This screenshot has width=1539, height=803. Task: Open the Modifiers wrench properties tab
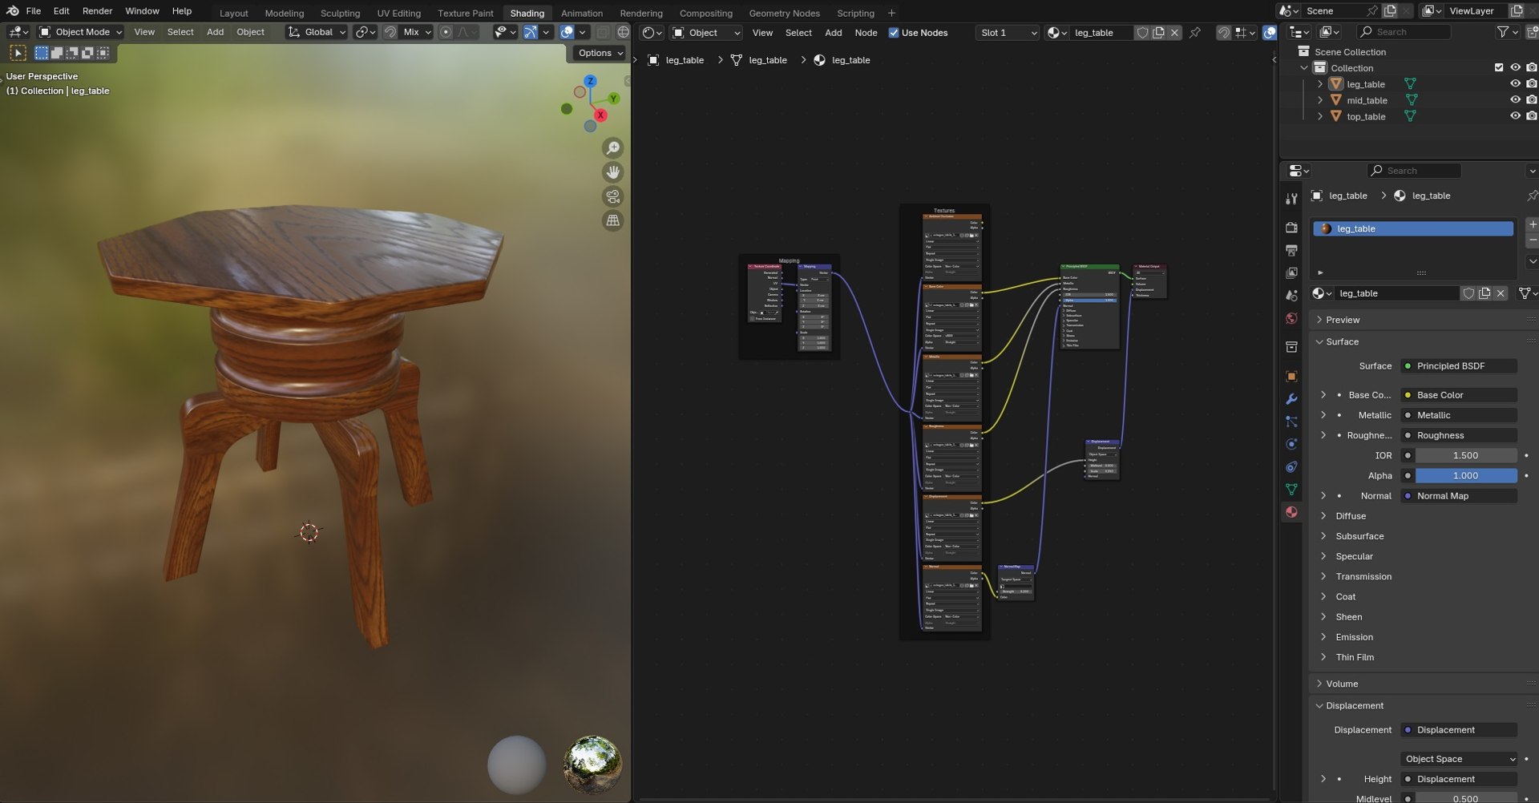pos(1291,399)
